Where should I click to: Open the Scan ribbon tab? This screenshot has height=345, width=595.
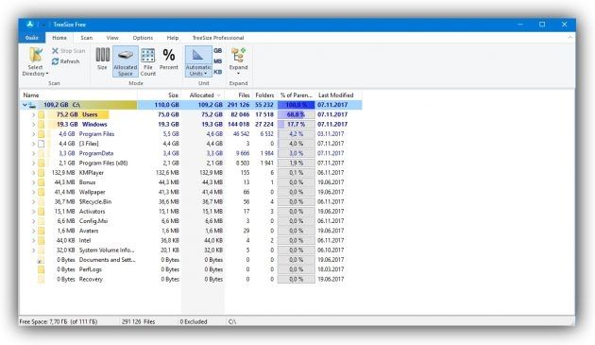(87, 38)
